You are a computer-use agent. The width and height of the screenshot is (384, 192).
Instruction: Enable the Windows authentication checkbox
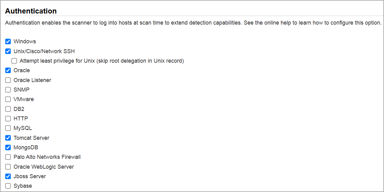(x=8, y=41)
